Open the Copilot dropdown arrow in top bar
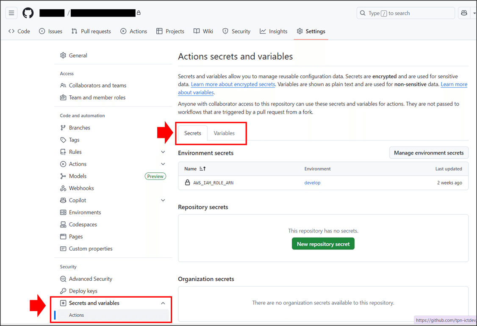 475,13
